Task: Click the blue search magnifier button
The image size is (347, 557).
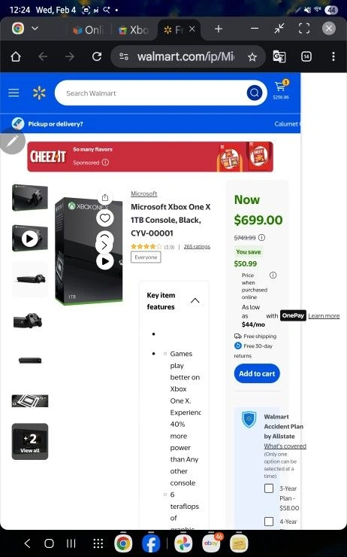Action: 254,93
